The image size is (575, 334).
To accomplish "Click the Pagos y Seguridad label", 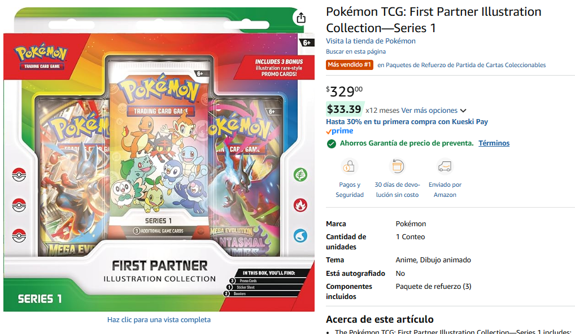I will [x=350, y=190].
